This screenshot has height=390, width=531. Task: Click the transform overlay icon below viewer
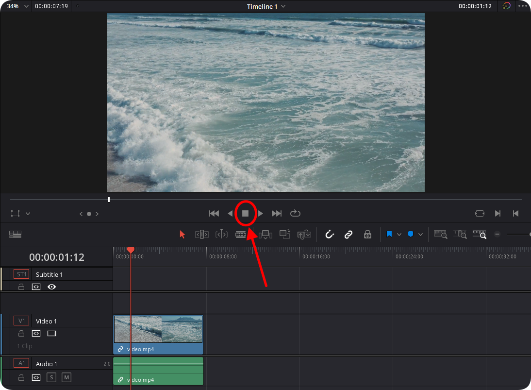tap(15, 214)
